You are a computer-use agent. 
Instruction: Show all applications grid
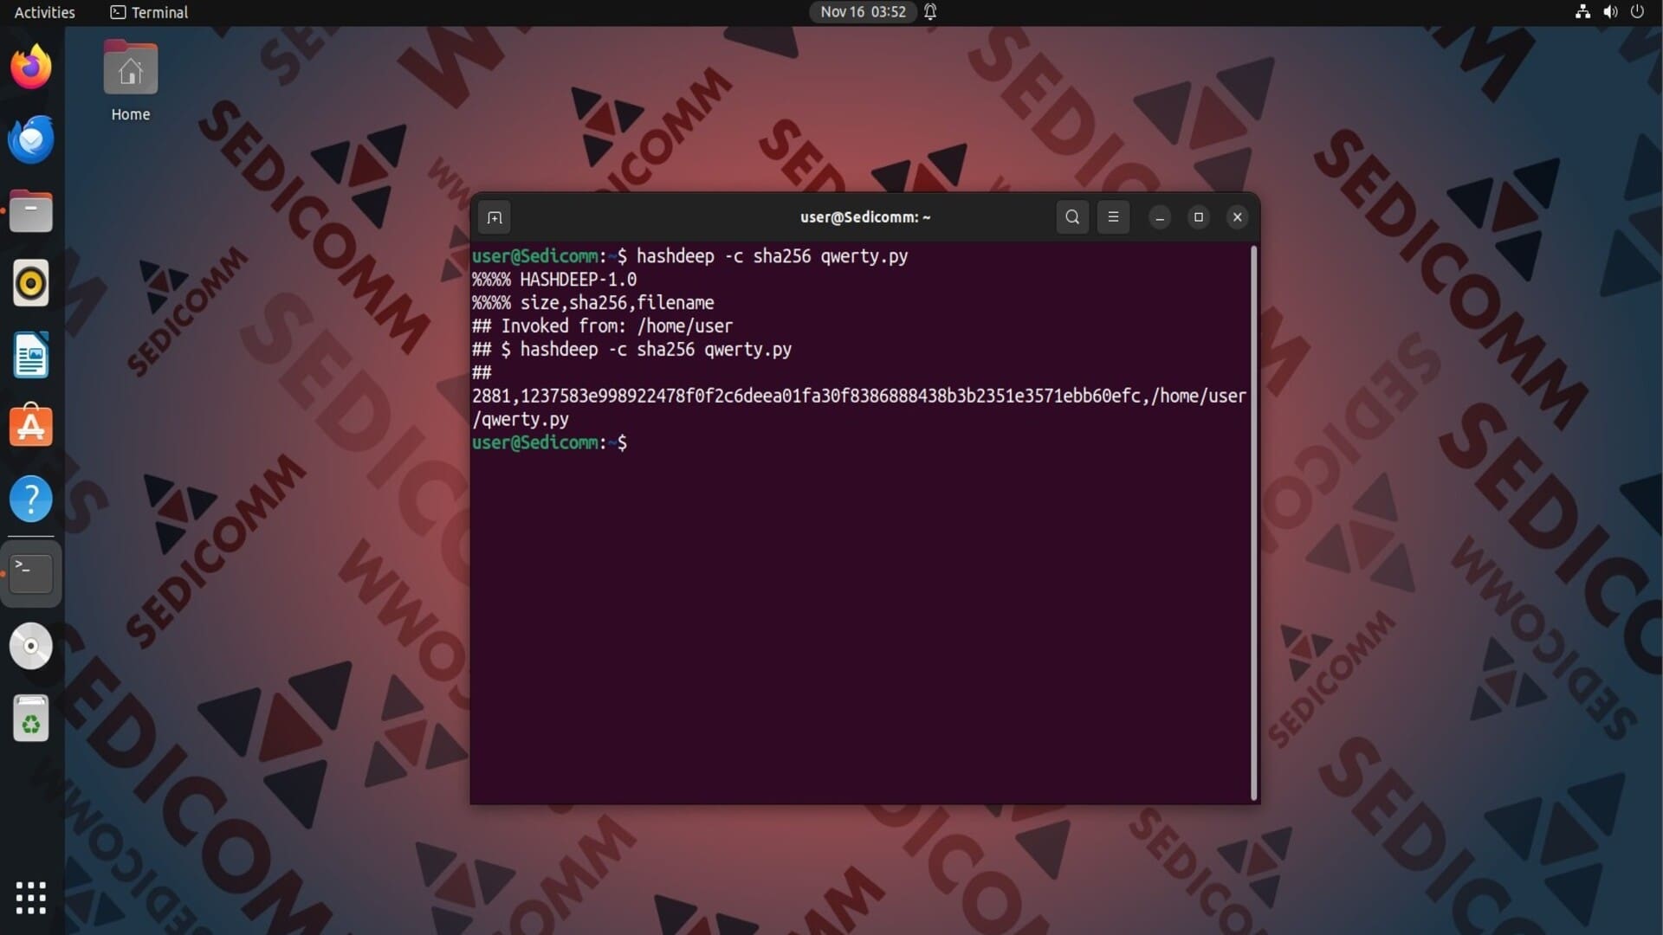pos(31,898)
